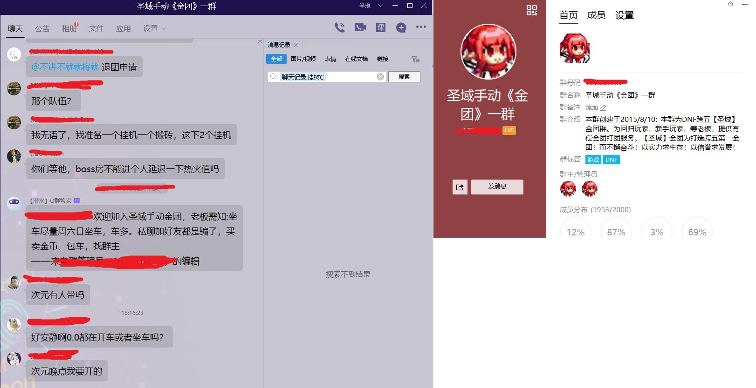Collapse the message record side panel arrow
This screenshot has width=756, height=388.
[260, 42]
